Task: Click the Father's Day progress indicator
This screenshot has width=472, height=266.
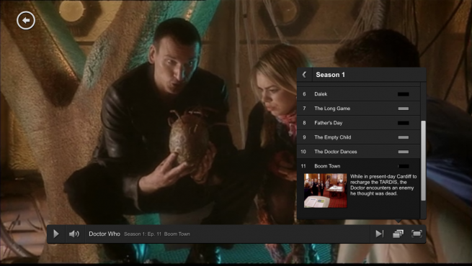Action: [403, 123]
